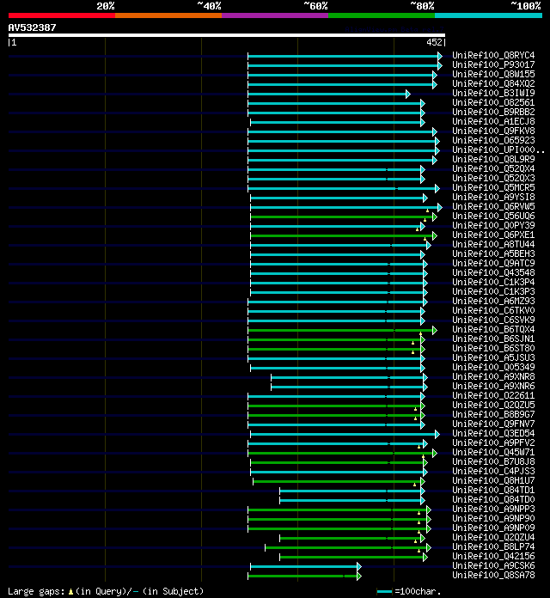Open the UniRef100_A9XNR6 entry
This screenshot has width=550, height=598.
[493, 386]
